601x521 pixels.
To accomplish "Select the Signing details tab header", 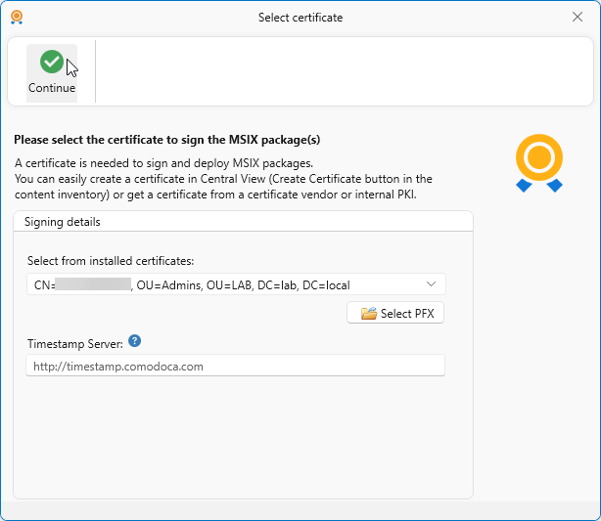I will click(62, 222).
